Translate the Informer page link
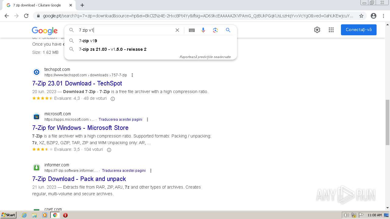Screen dimensions: 390x219 [124, 171]
